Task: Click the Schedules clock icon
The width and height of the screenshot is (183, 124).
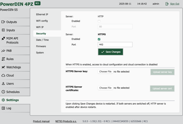Action: [3, 92]
